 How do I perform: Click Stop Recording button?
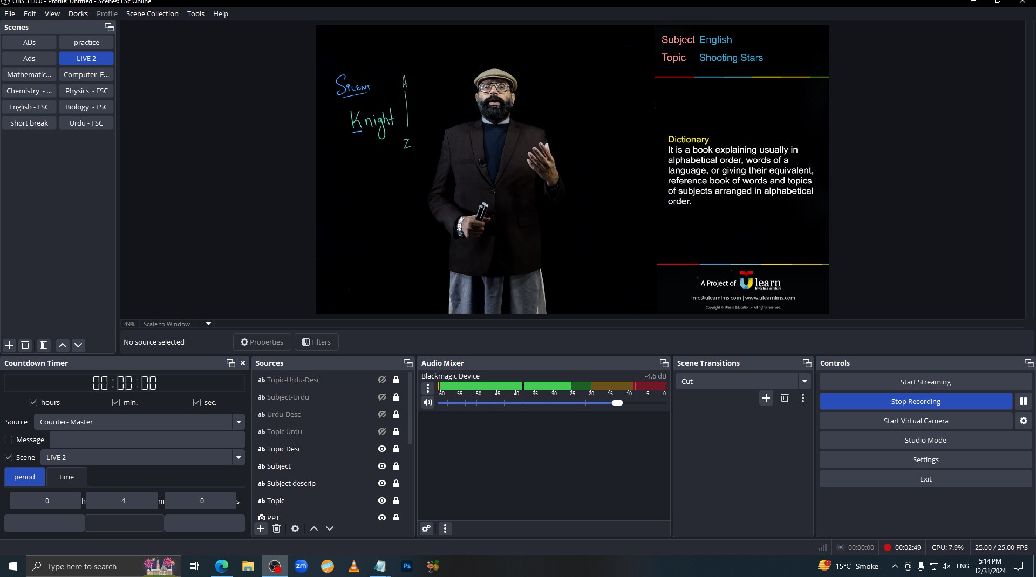[x=916, y=401]
